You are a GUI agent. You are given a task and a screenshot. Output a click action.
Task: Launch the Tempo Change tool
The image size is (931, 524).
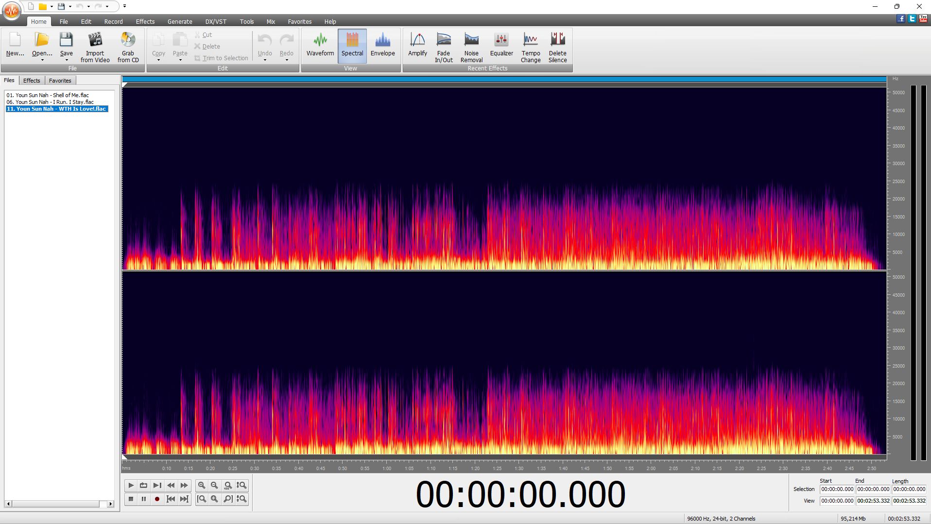pyautogui.click(x=530, y=47)
